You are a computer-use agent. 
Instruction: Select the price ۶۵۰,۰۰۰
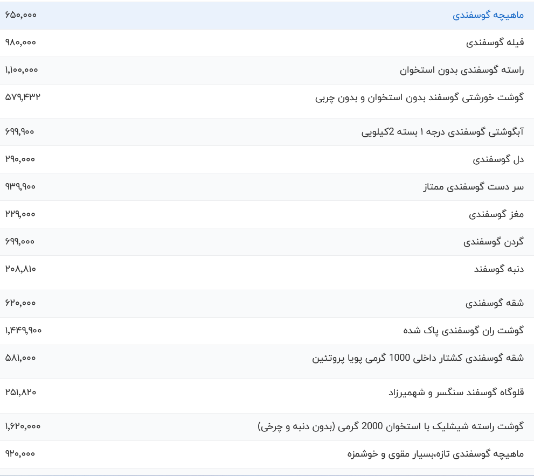pyautogui.click(x=21, y=15)
